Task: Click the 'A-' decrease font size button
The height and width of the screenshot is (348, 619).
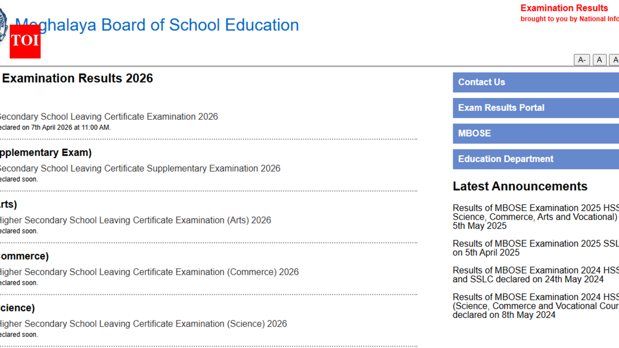Action: point(582,60)
